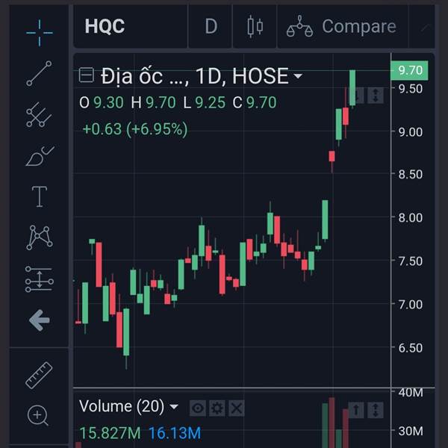Viewport: 448px width, 448px height.
Task: Click the 7.50 price axis label
Action: (x=410, y=261)
